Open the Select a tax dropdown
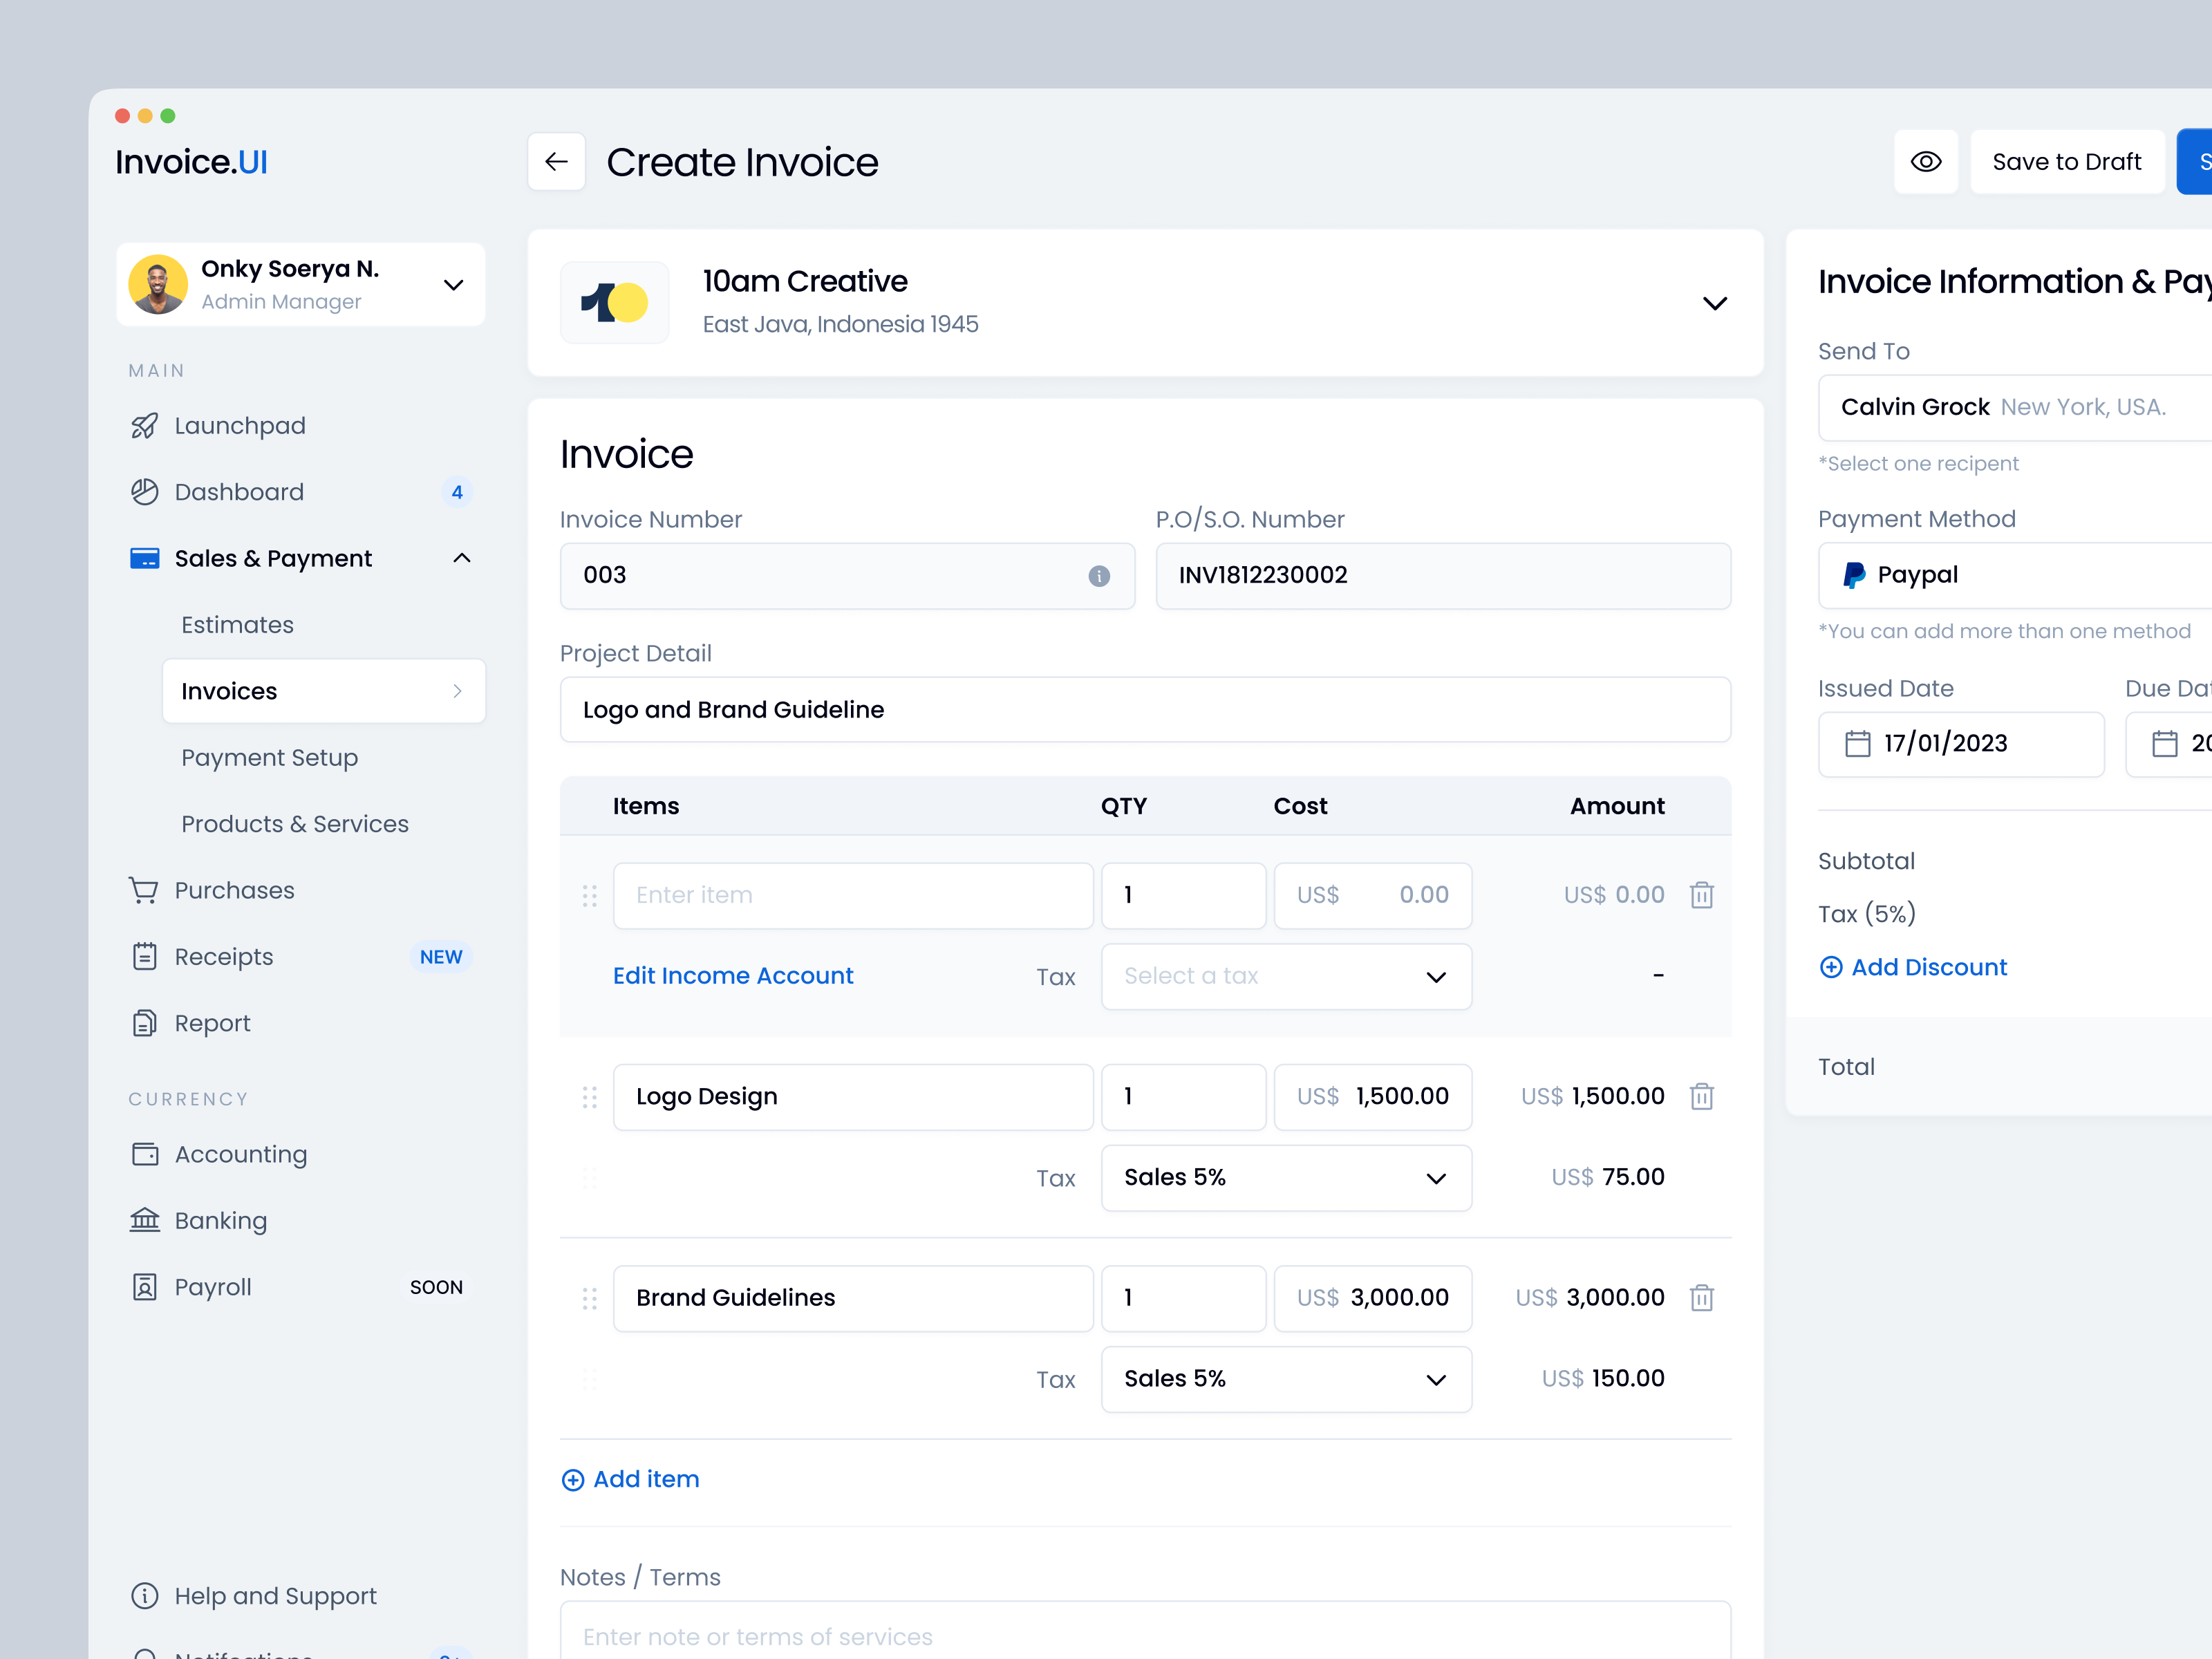 pos(1286,976)
